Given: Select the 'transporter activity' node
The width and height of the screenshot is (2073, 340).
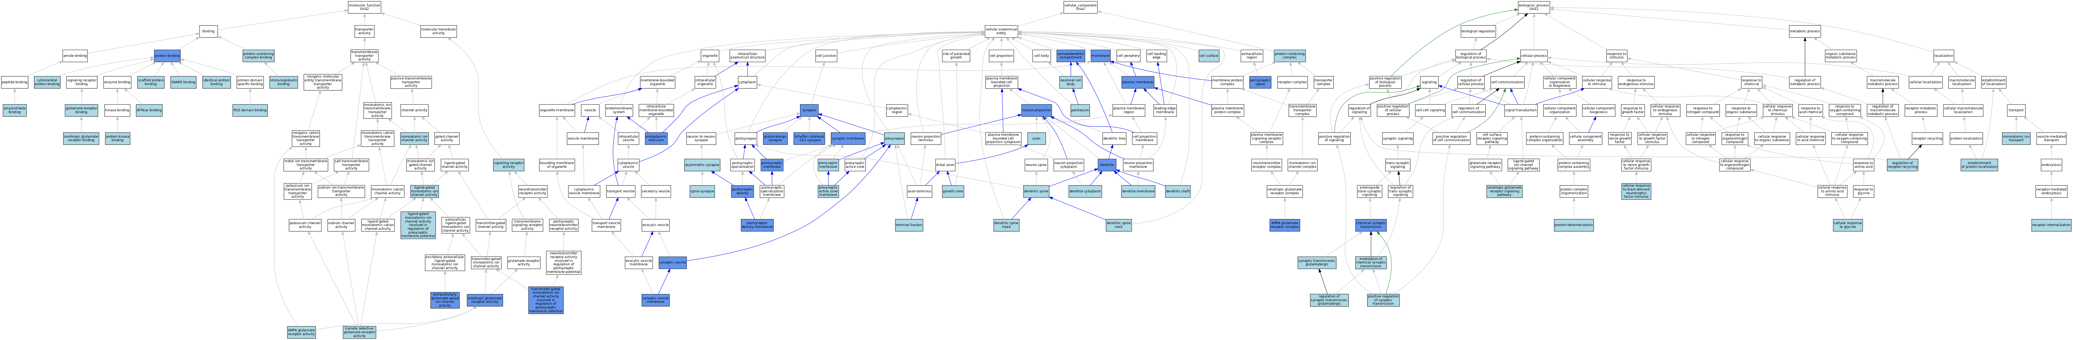Looking at the screenshot, I should click(x=365, y=31).
